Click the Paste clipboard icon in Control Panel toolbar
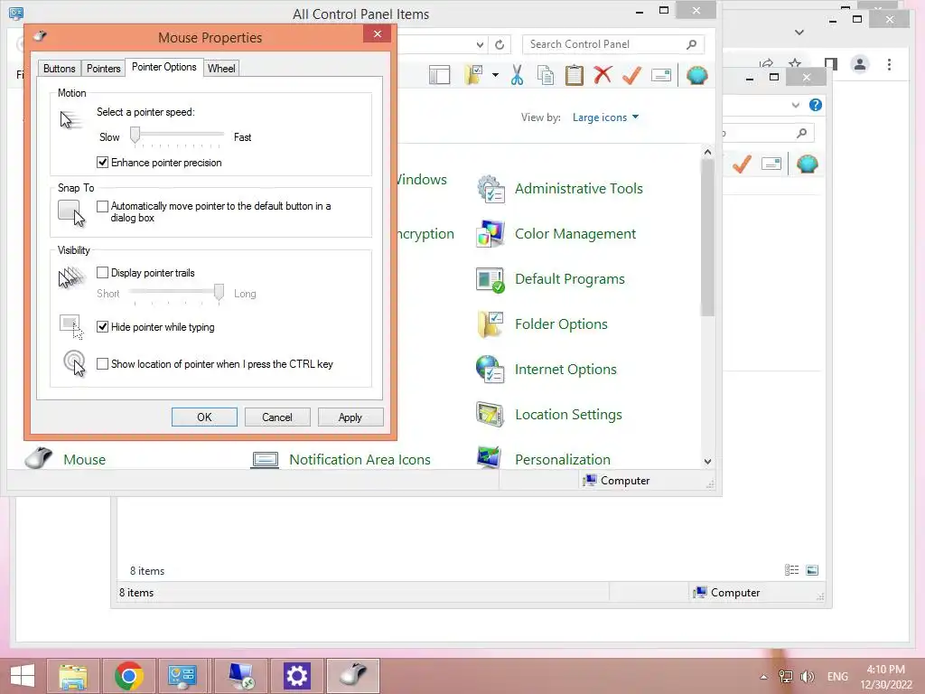The height and width of the screenshot is (694, 925). point(574,76)
